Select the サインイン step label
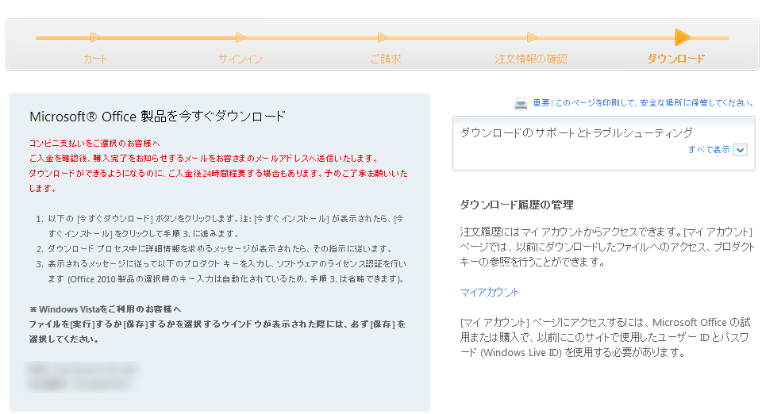Viewport: 762px width, 414px height. pyautogui.click(x=241, y=59)
